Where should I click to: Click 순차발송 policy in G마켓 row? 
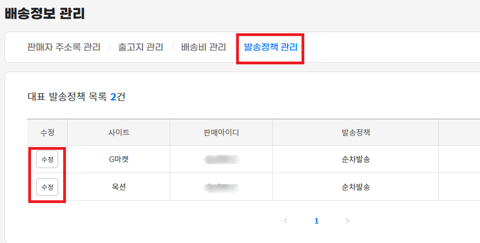click(x=355, y=159)
